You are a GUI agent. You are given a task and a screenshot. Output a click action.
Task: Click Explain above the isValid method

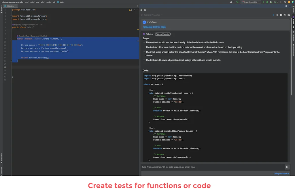21,36
